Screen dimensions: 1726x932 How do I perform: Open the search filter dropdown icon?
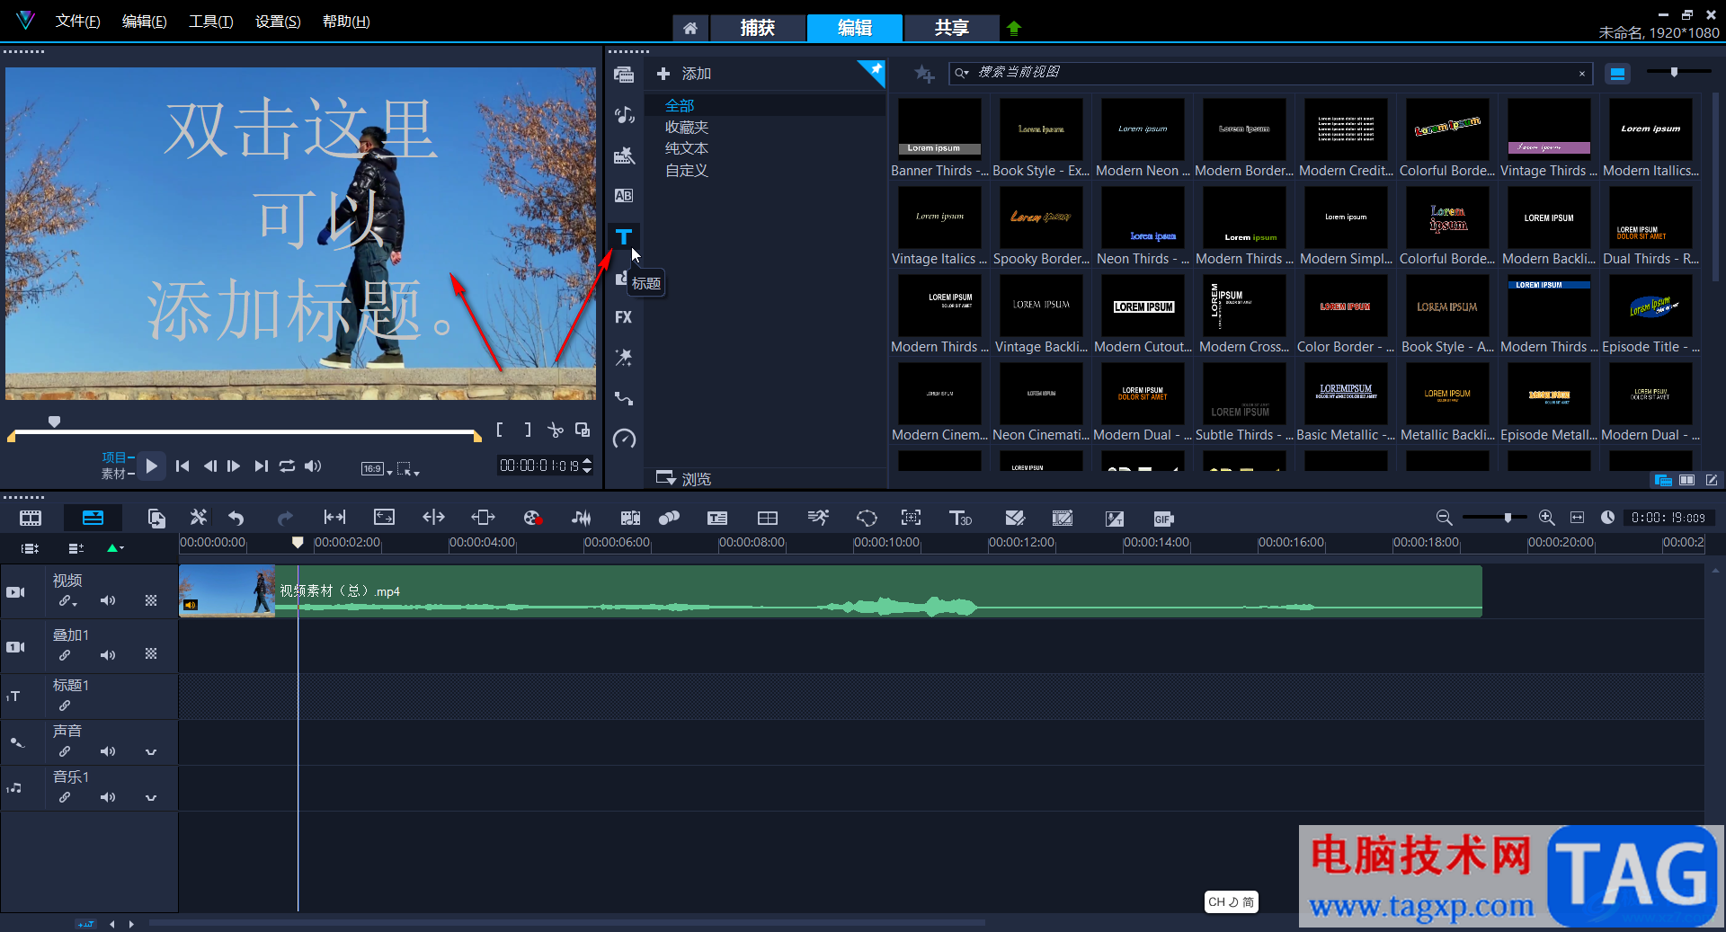coord(962,73)
